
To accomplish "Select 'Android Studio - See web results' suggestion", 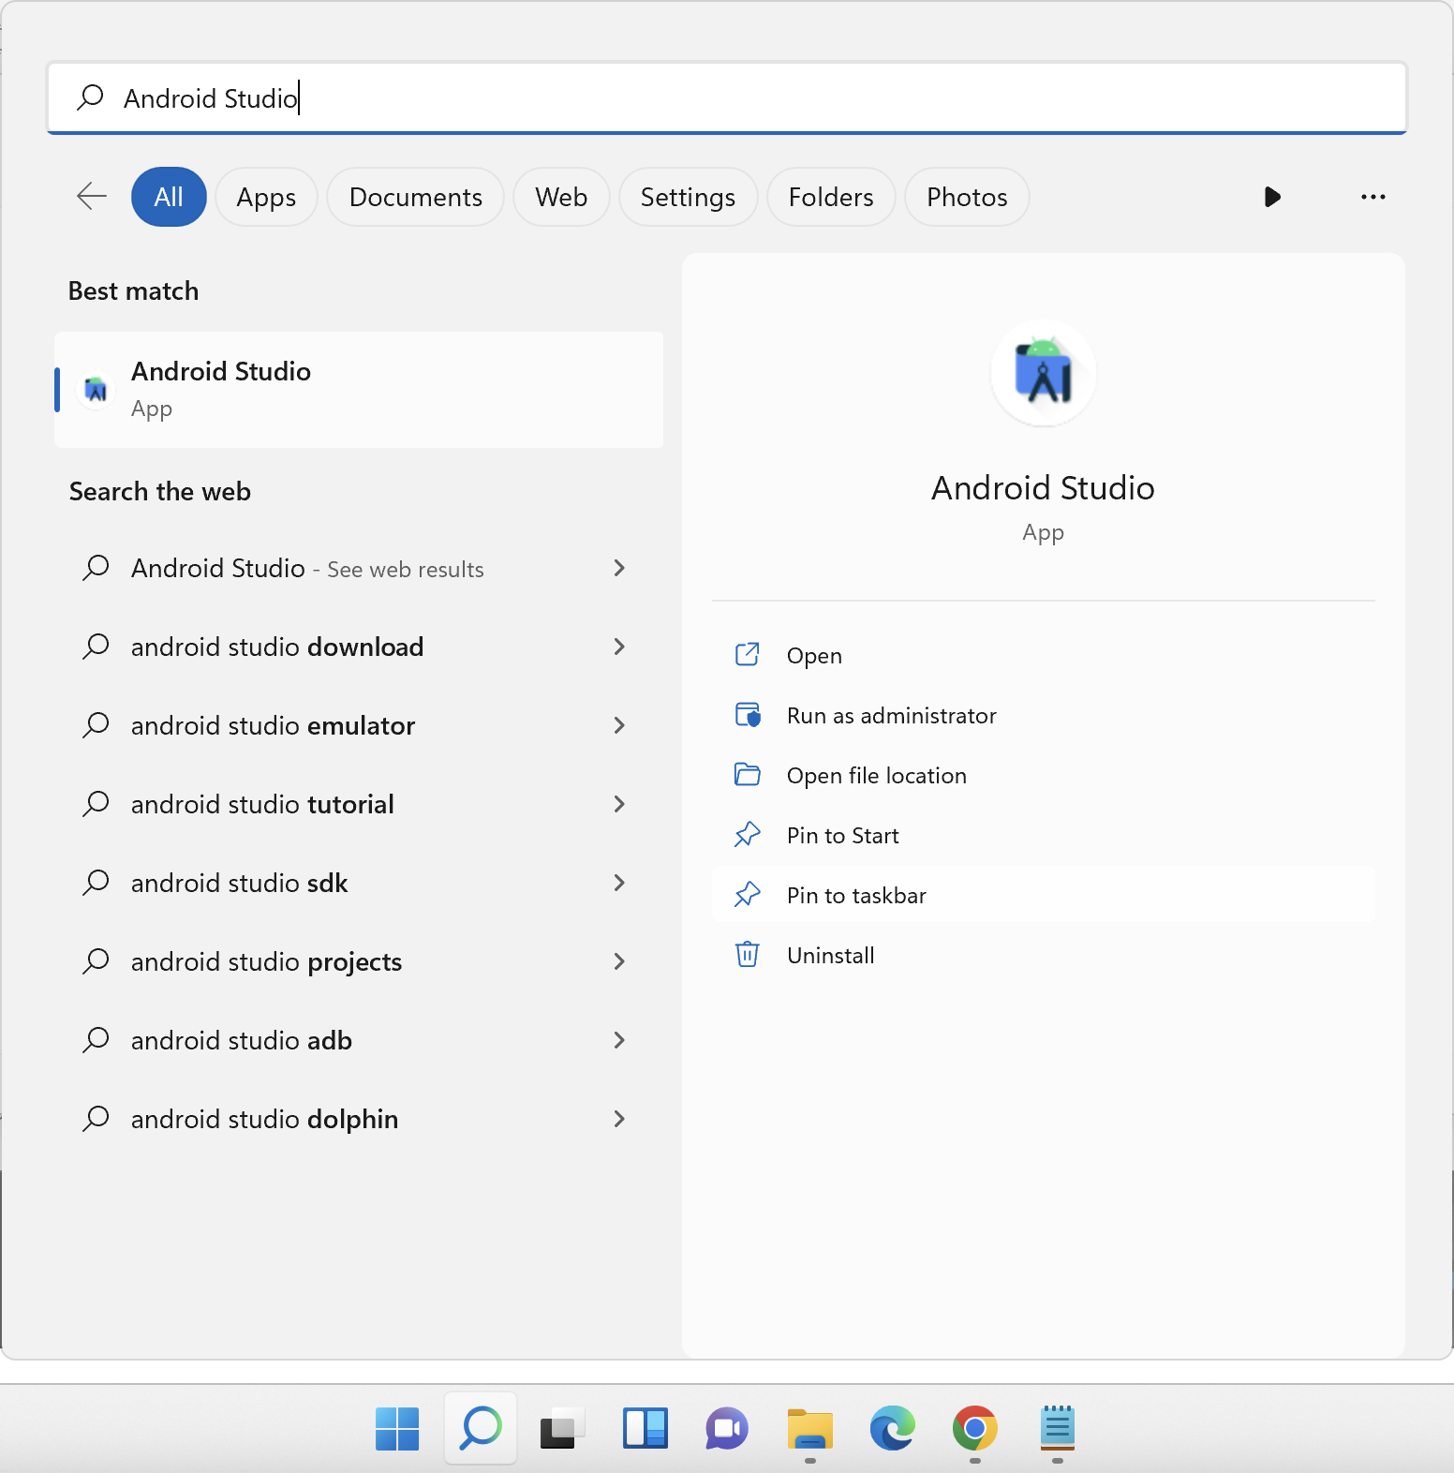I will 359,568.
